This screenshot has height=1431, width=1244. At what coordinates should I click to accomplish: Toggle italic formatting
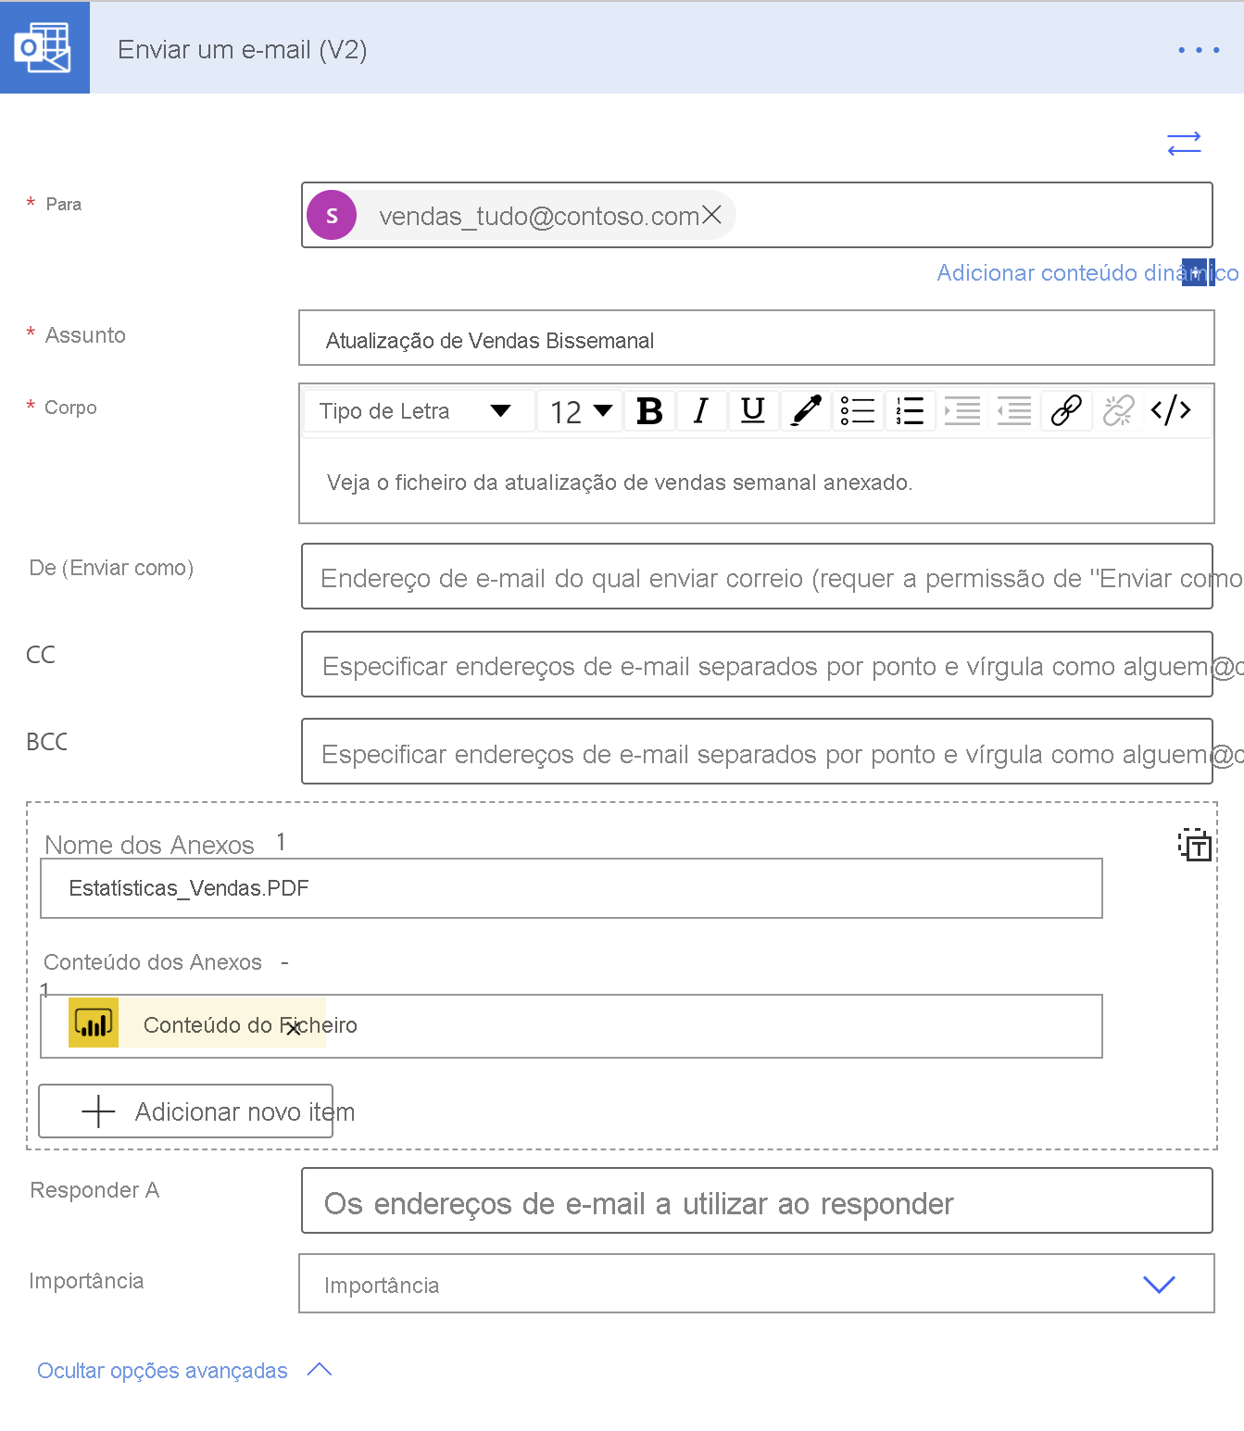point(701,411)
